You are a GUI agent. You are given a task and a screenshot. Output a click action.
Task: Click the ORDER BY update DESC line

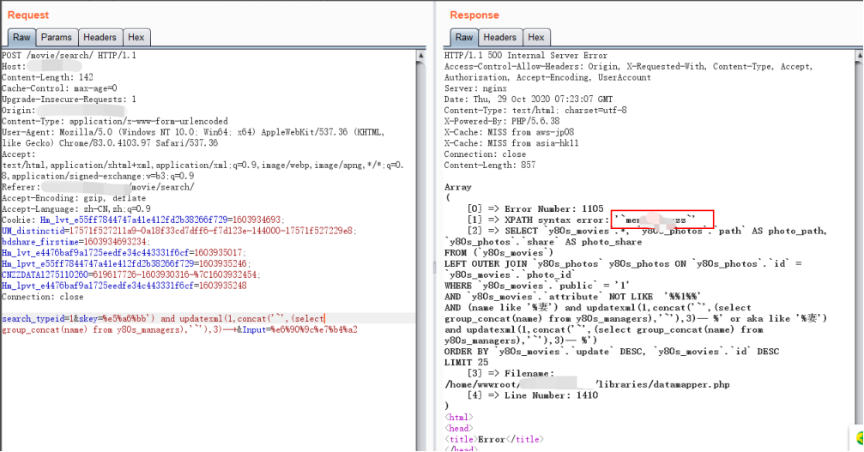[x=612, y=352]
